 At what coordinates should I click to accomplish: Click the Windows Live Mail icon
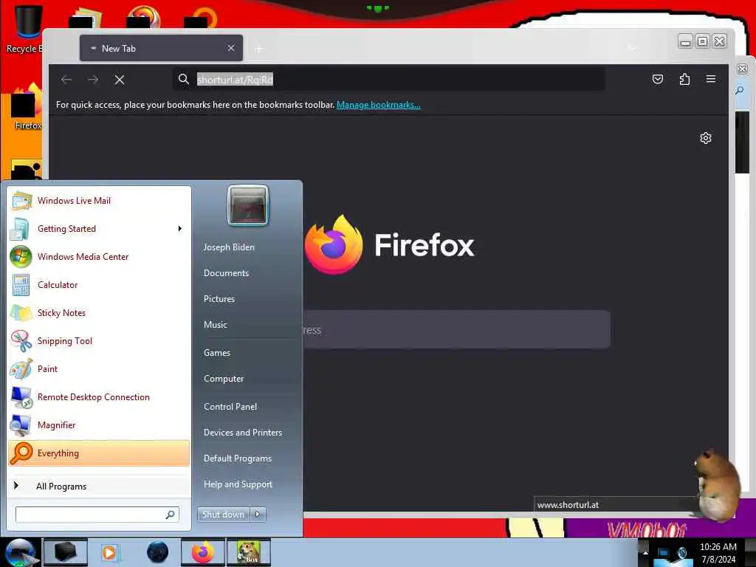(x=21, y=201)
